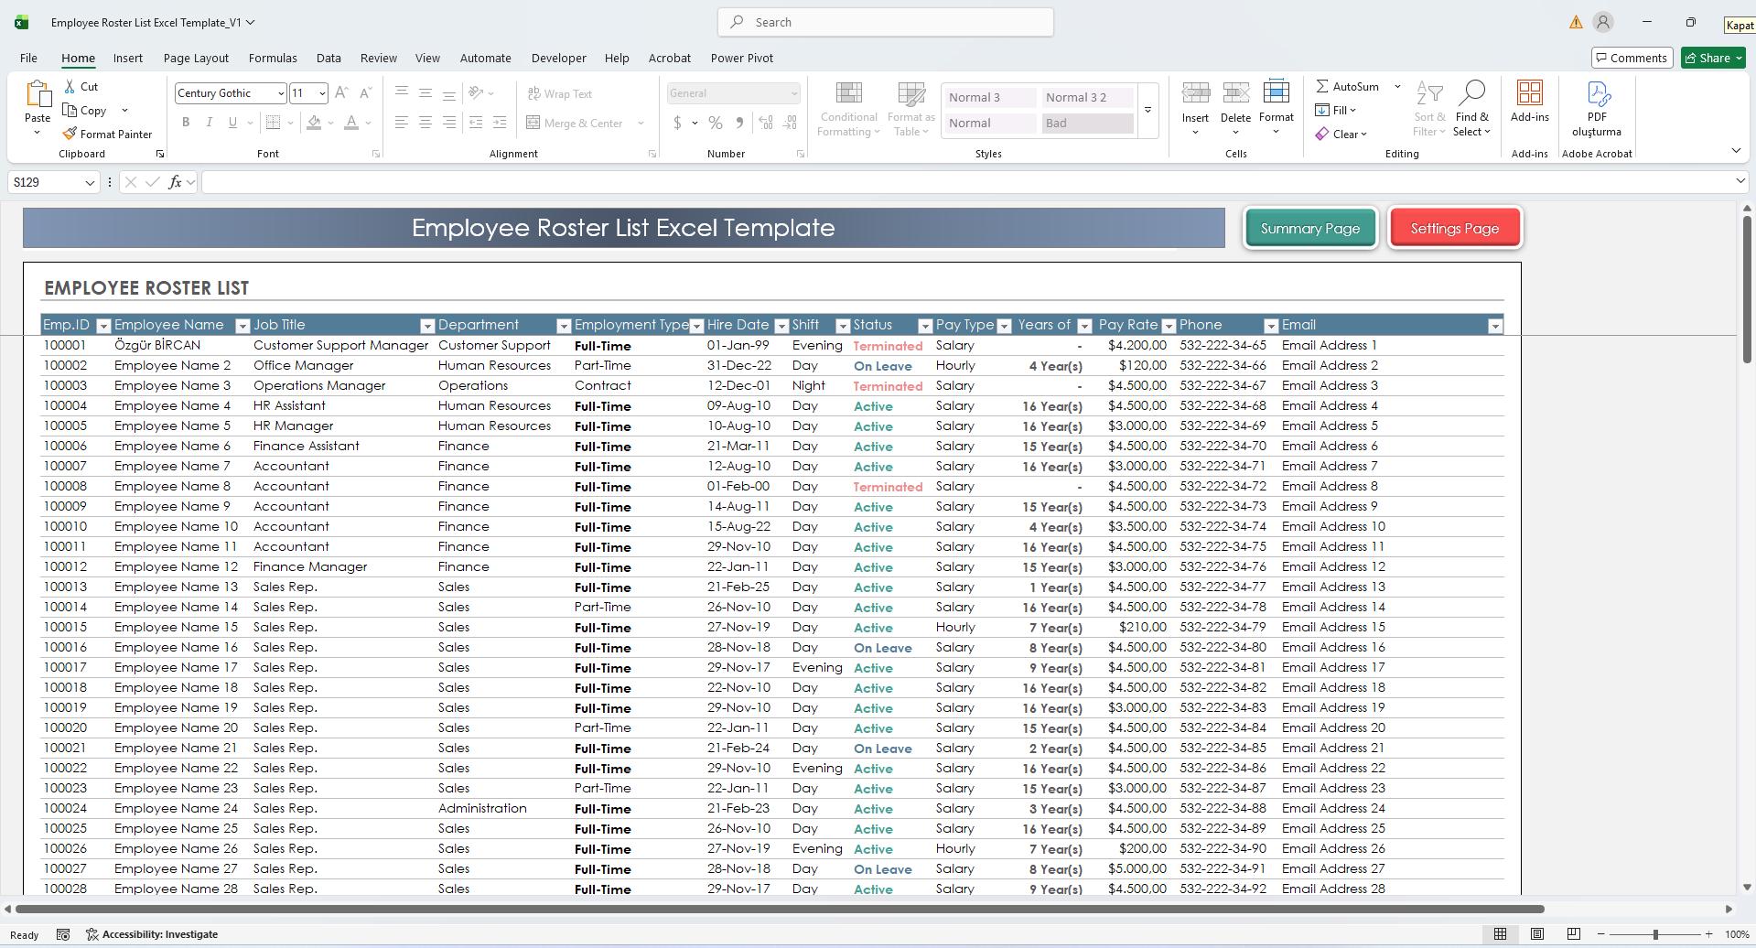Image resolution: width=1756 pixels, height=948 pixels.
Task: Open the Formulas ribbon tab
Action: 273,58
